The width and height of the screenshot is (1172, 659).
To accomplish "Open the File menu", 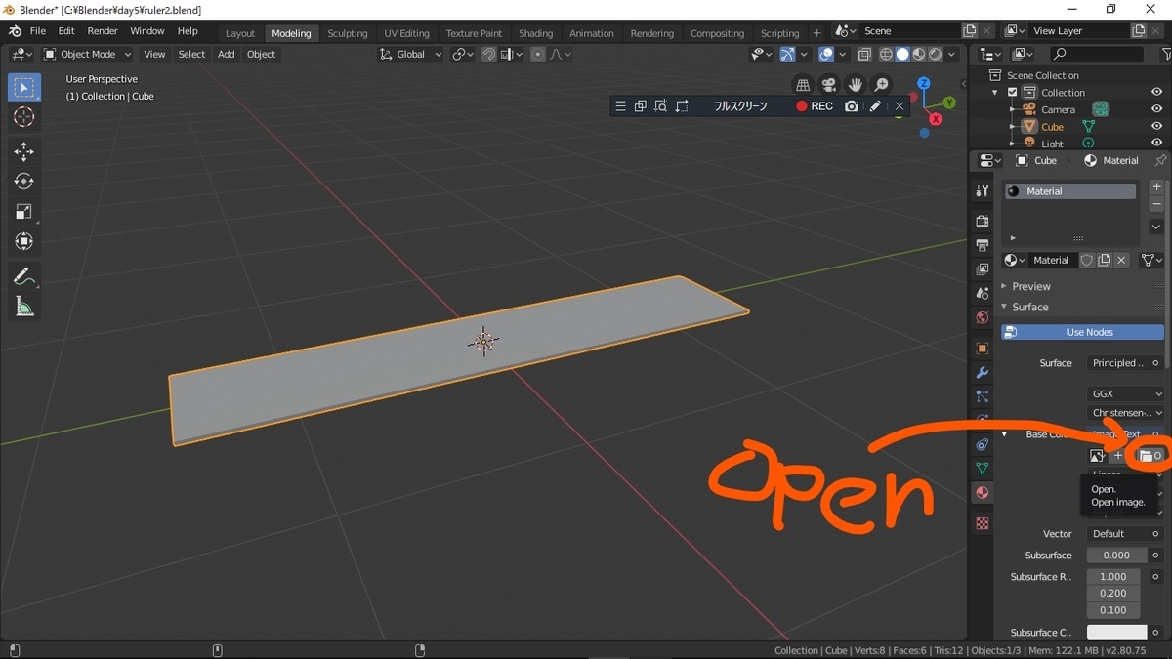I will tap(38, 31).
